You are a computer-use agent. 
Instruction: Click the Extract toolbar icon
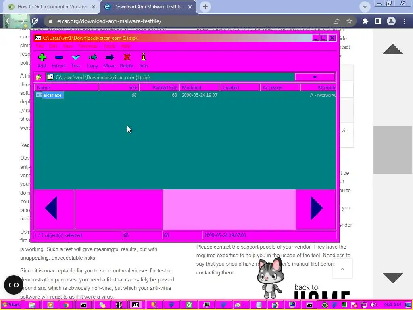coord(58,61)
